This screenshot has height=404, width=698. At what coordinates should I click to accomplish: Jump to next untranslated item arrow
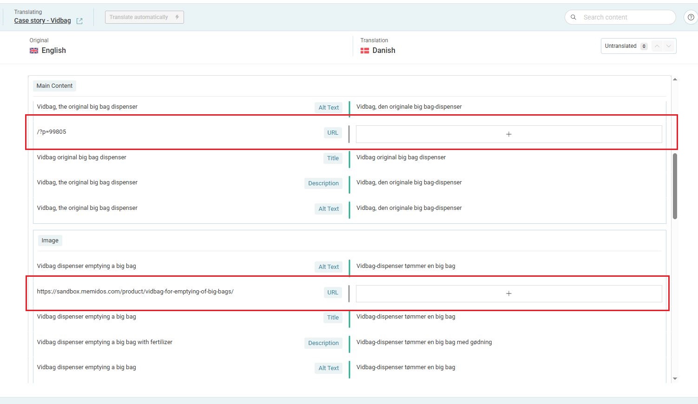coord(669,46)
